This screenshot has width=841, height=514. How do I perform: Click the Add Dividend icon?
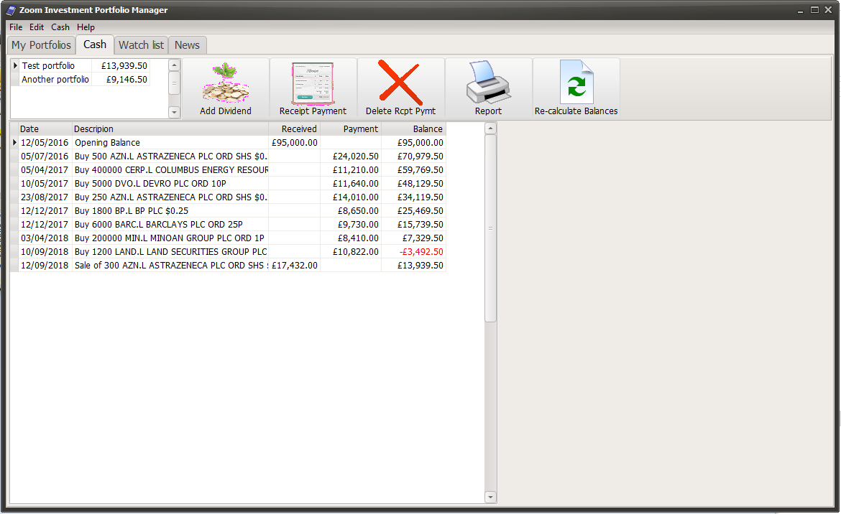pos(226,86)
